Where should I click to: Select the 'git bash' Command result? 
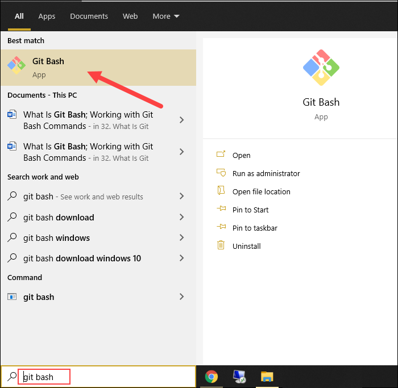click(x=39, y=297)
